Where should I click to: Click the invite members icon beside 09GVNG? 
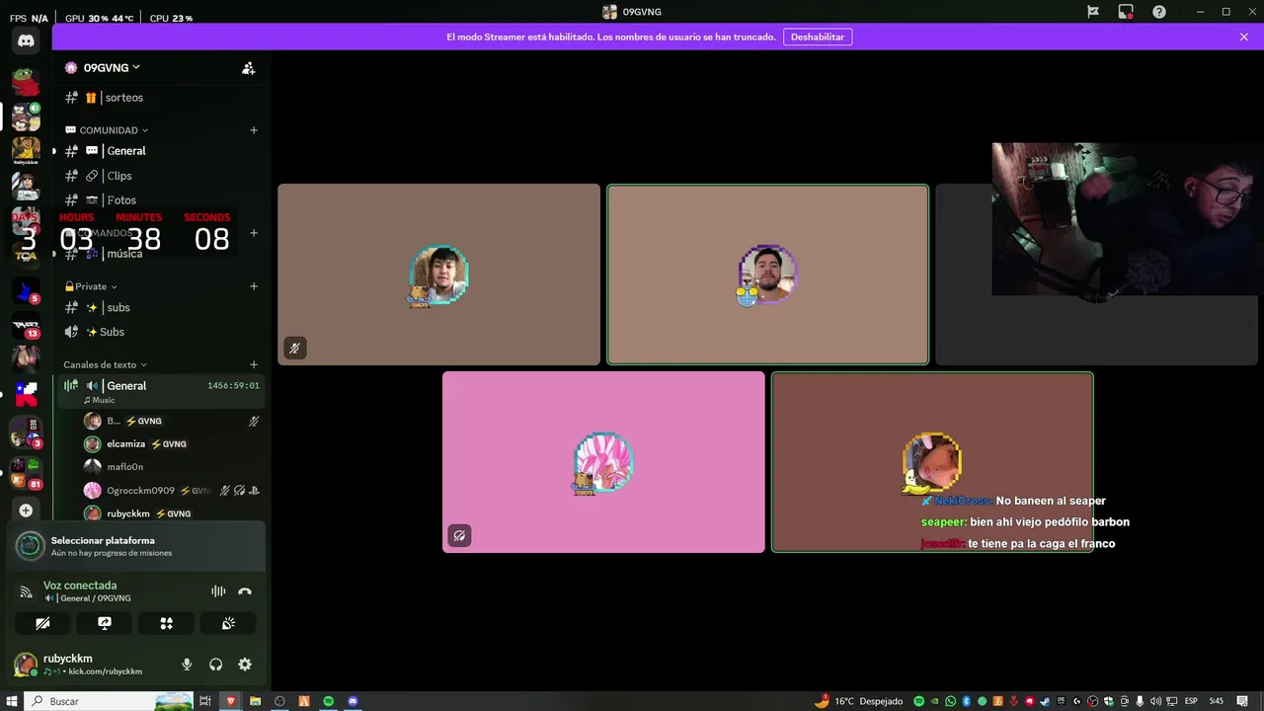248,68
